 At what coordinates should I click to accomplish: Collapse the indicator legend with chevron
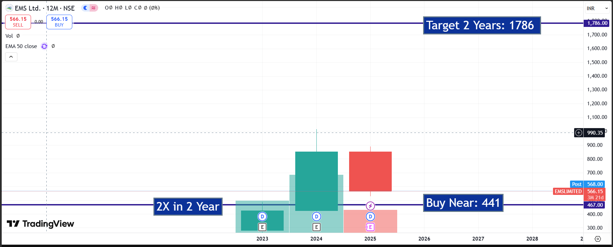point(11,57)
